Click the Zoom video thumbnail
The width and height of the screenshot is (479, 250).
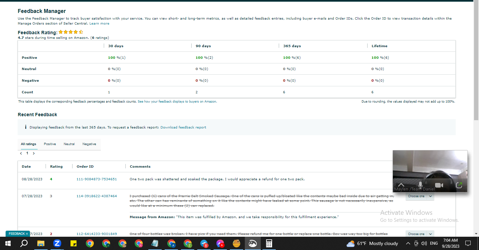(430, 171)
